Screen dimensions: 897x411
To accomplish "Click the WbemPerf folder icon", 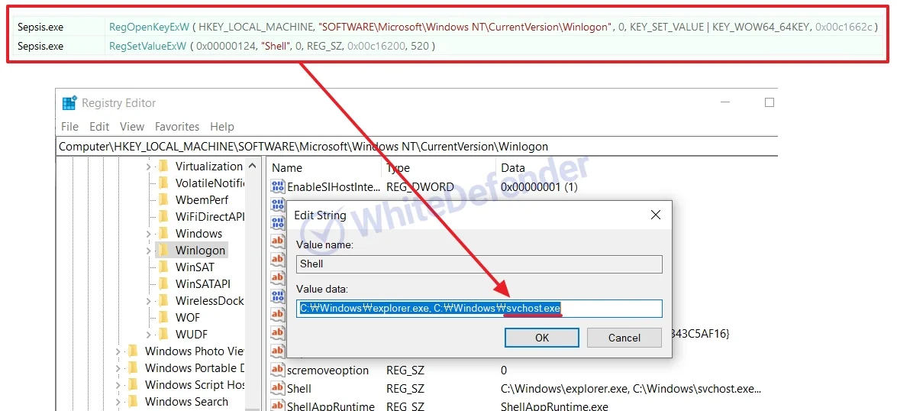I will (163, 200).
